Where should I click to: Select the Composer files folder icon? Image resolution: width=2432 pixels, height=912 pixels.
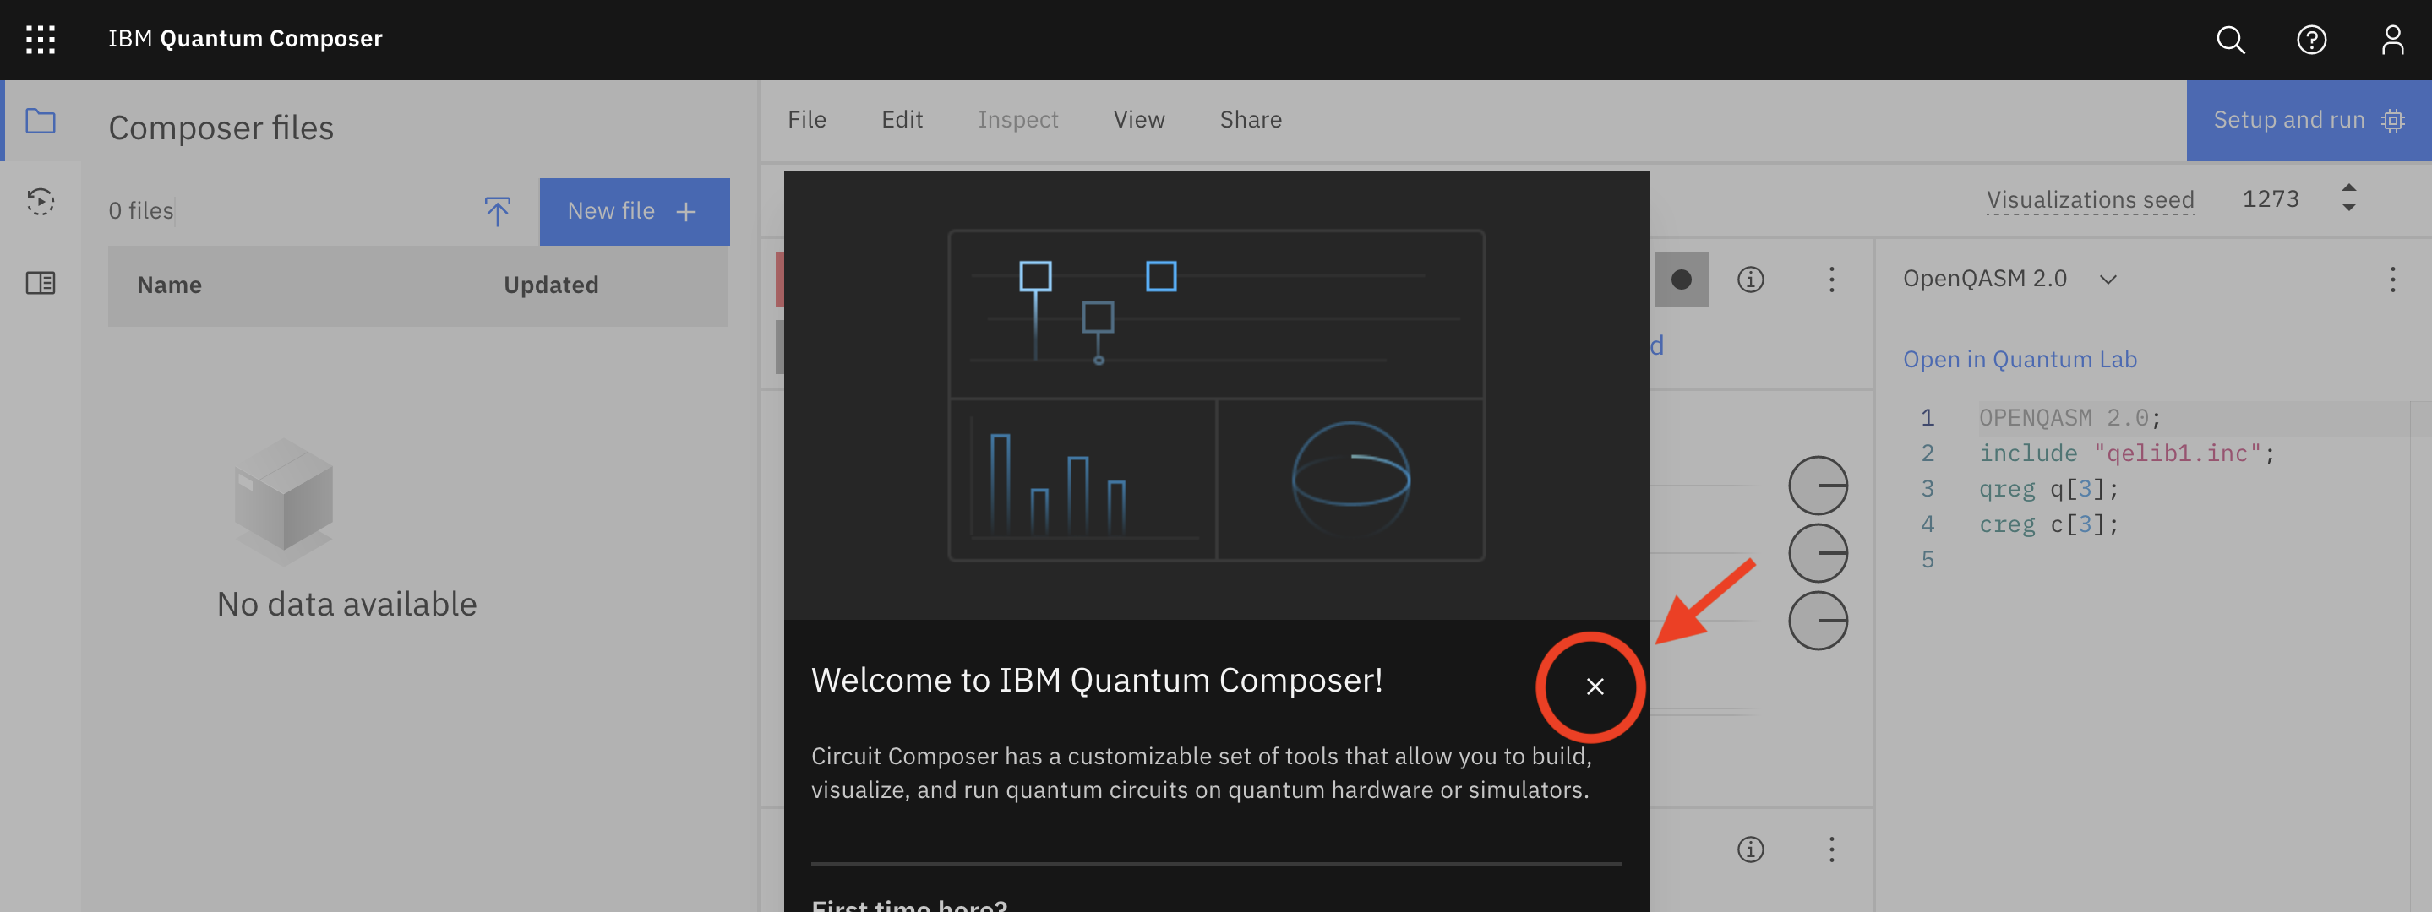41,121
